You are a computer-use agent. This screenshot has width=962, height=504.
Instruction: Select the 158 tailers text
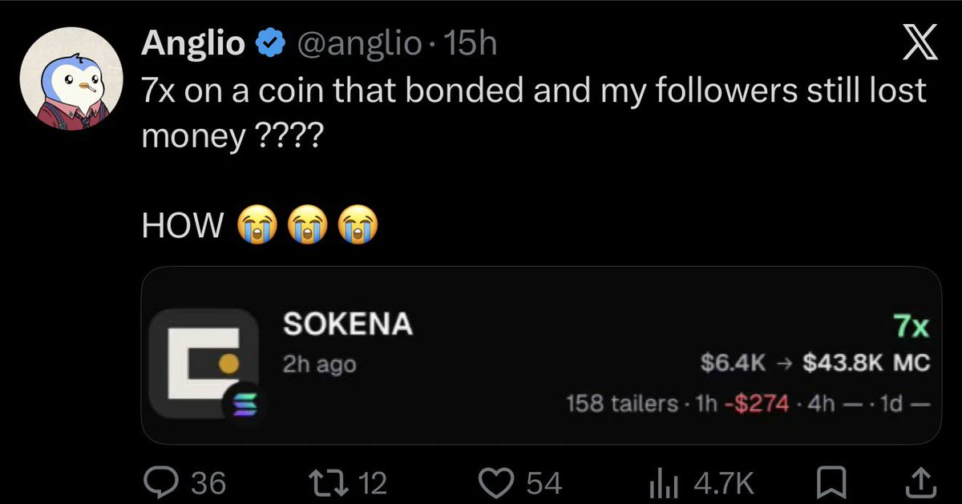pyautogui.click(x=621, y=403)
